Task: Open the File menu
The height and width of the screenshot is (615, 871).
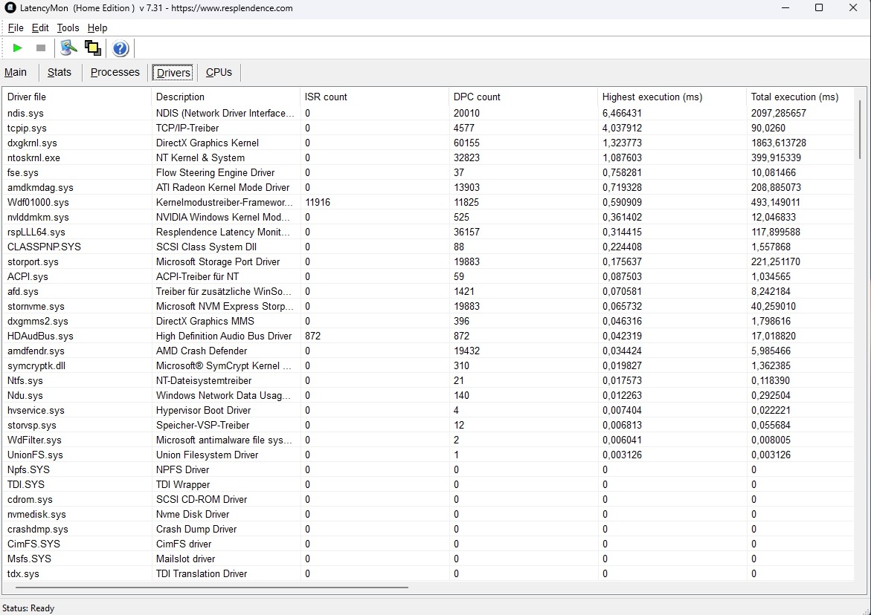Action: pos(16,27)
